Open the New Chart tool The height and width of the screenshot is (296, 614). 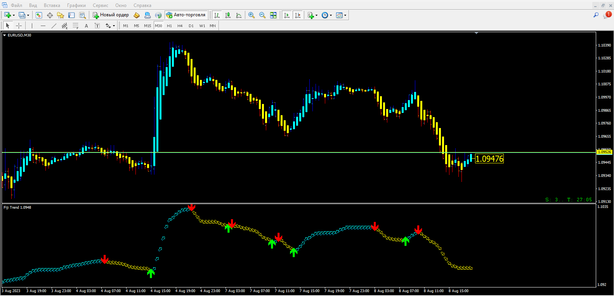(7, 15)
